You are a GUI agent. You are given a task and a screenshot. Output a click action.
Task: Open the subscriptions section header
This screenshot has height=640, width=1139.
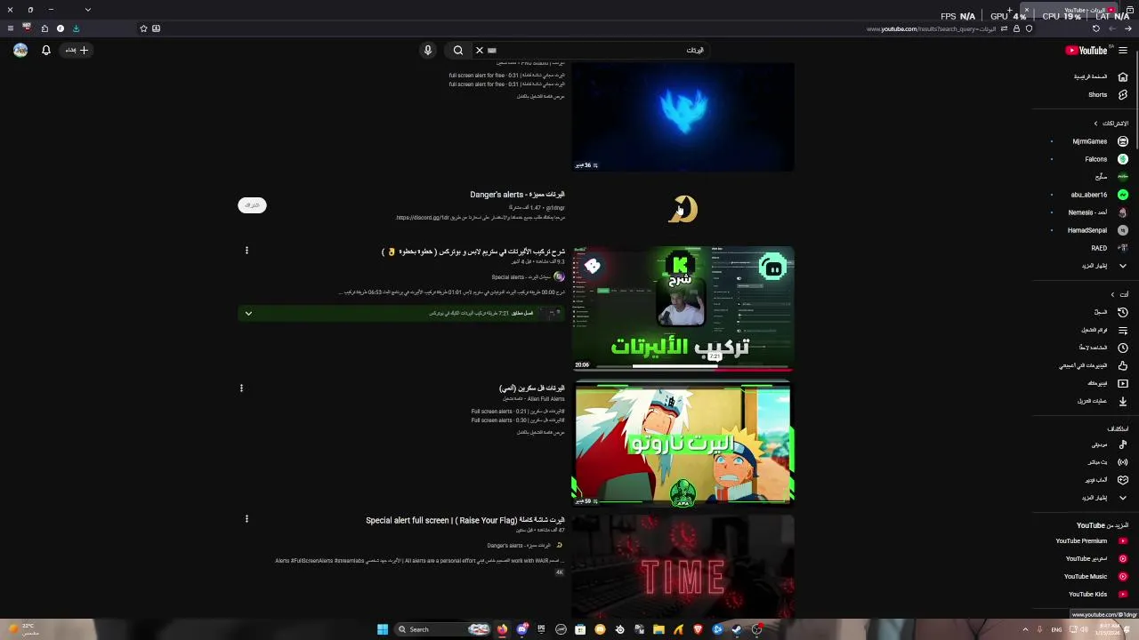tap(1111, 124)
